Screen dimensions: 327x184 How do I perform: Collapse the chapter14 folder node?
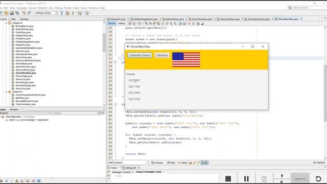[6, 23]
